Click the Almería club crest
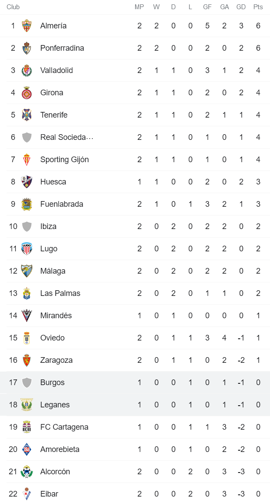The width and height of the screenshot is (270, 504). tap(27, 25)
